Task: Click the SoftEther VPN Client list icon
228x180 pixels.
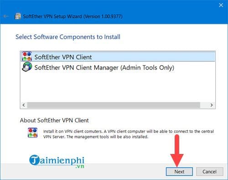Action: coord(27,57)
